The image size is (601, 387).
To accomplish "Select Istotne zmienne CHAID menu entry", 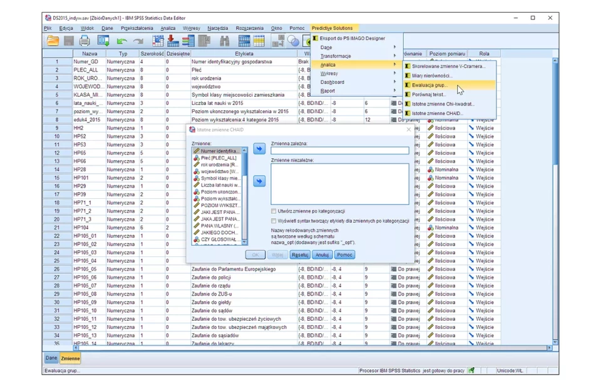I will click(437, 113).
